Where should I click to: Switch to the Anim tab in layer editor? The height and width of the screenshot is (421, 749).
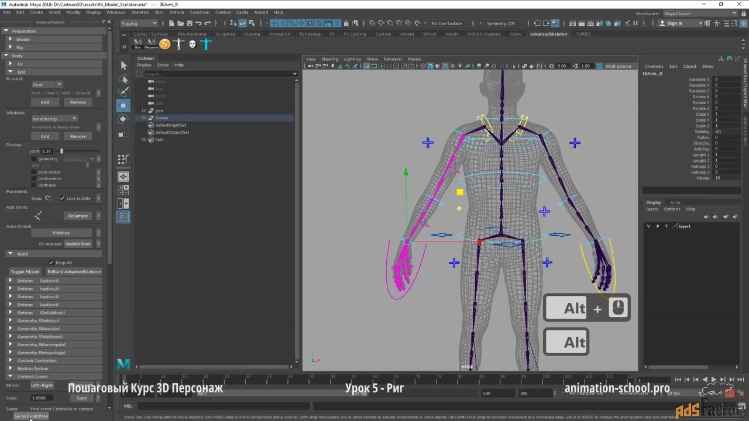pyautogui.click(x=675, y=202)
